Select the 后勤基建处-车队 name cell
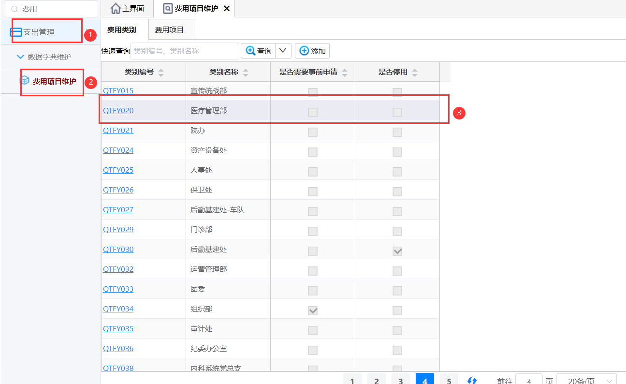 (x=228, y=210)
